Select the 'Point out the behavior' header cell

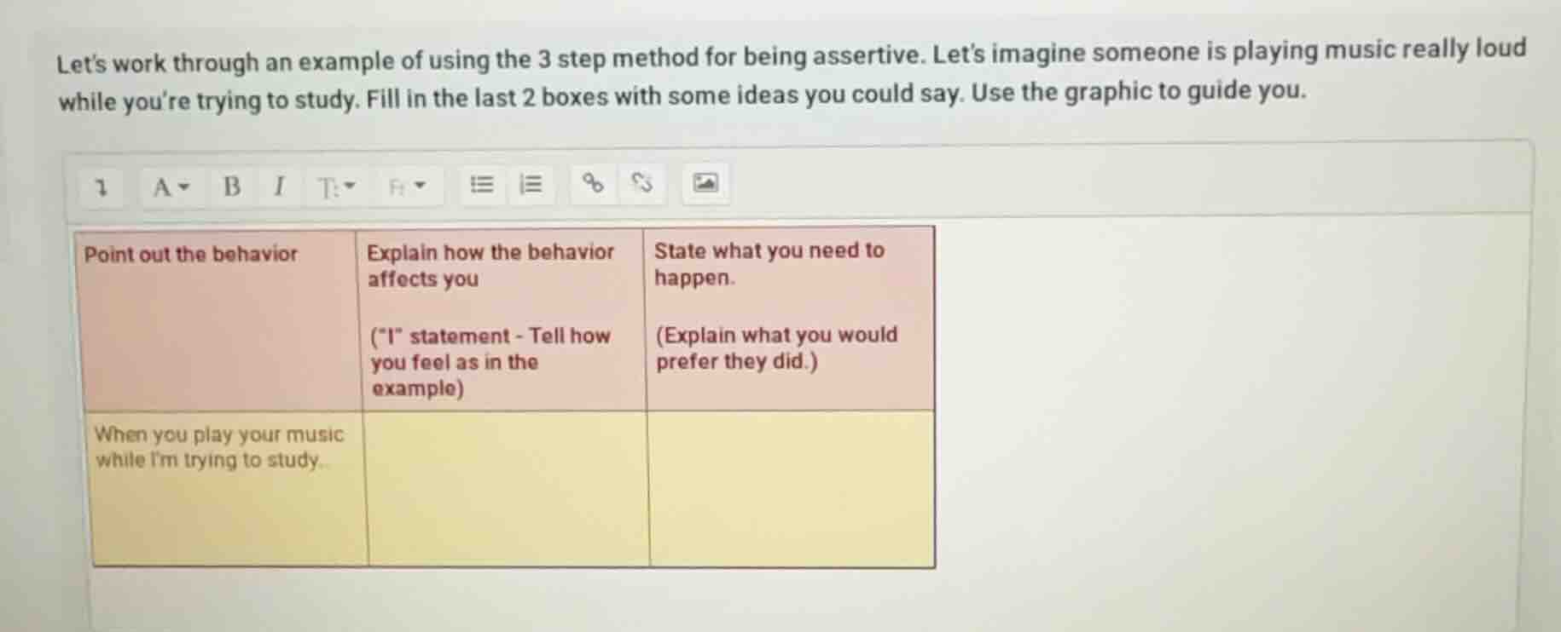pyautogui.click(x=192, y=254)
